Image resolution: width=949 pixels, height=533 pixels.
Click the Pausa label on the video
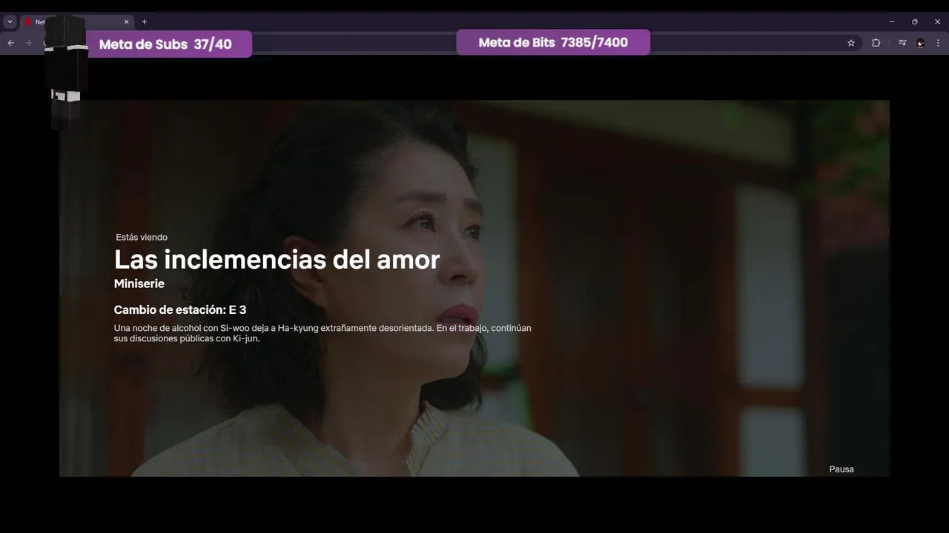pyautogui.click(x=841, y=469)
